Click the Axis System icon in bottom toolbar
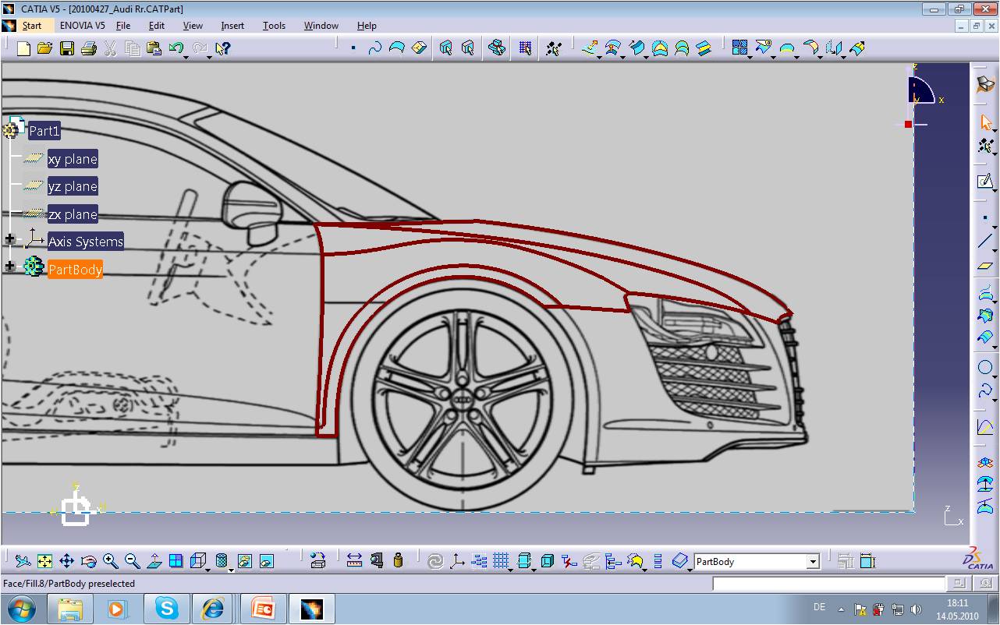This screenshot has width=1000, height=625. click(457, 560)
